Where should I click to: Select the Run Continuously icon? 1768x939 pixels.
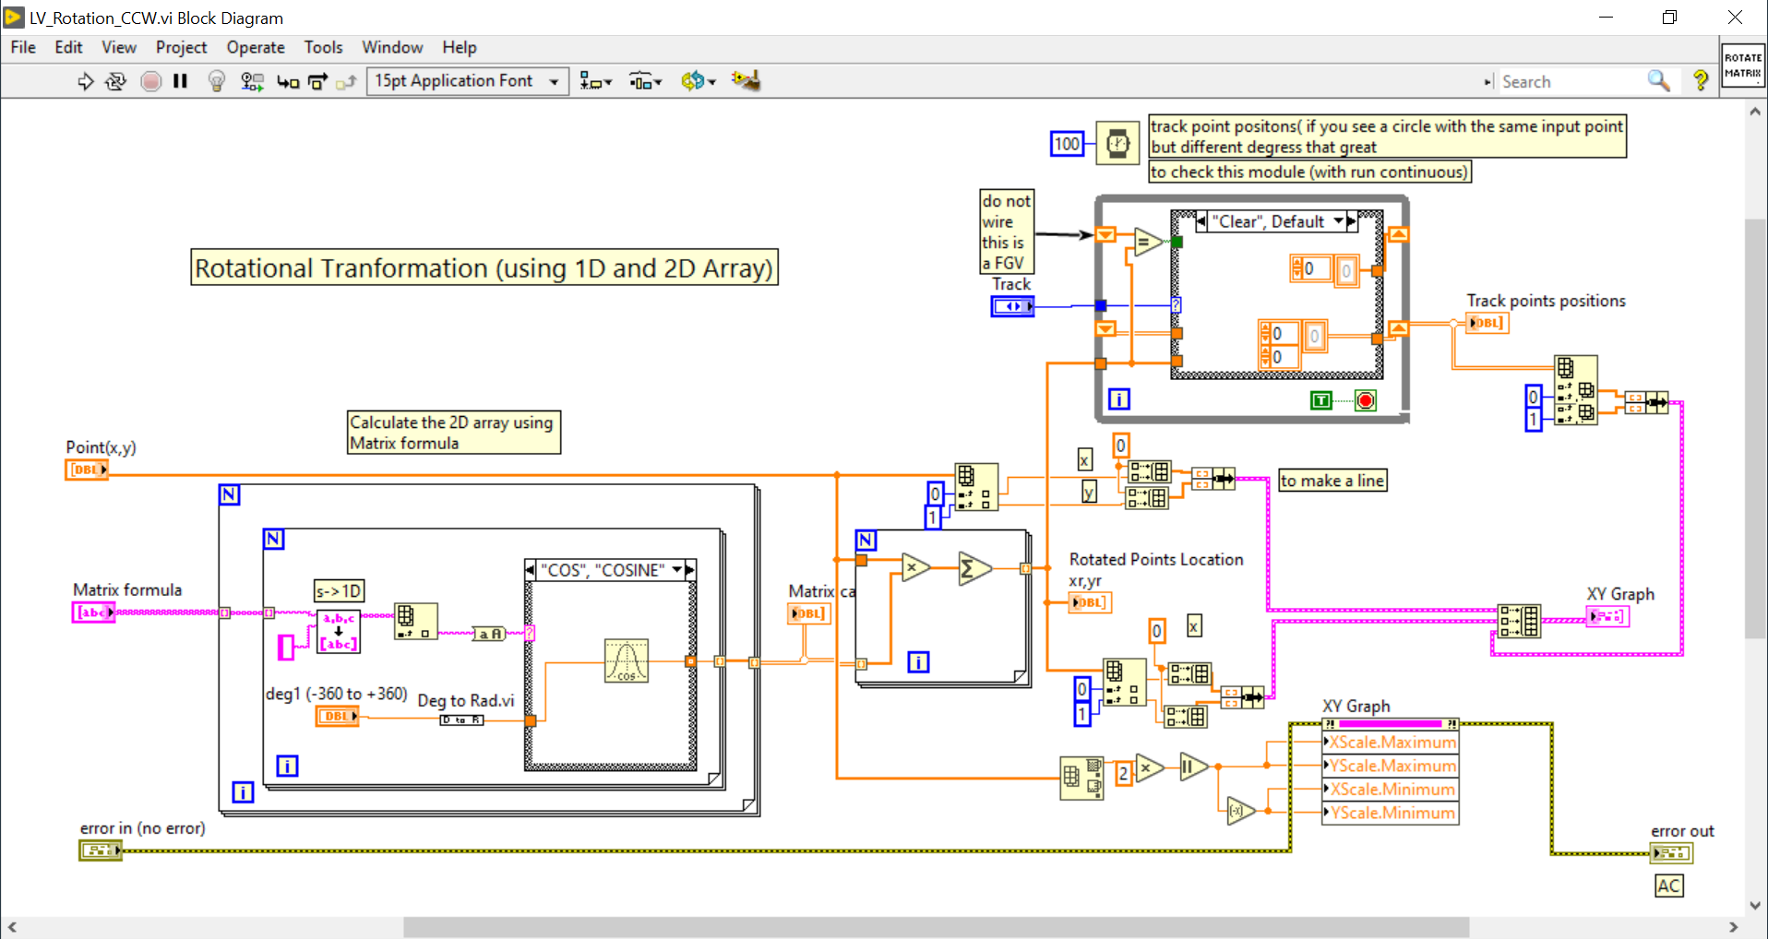click(x=115, y=81)
